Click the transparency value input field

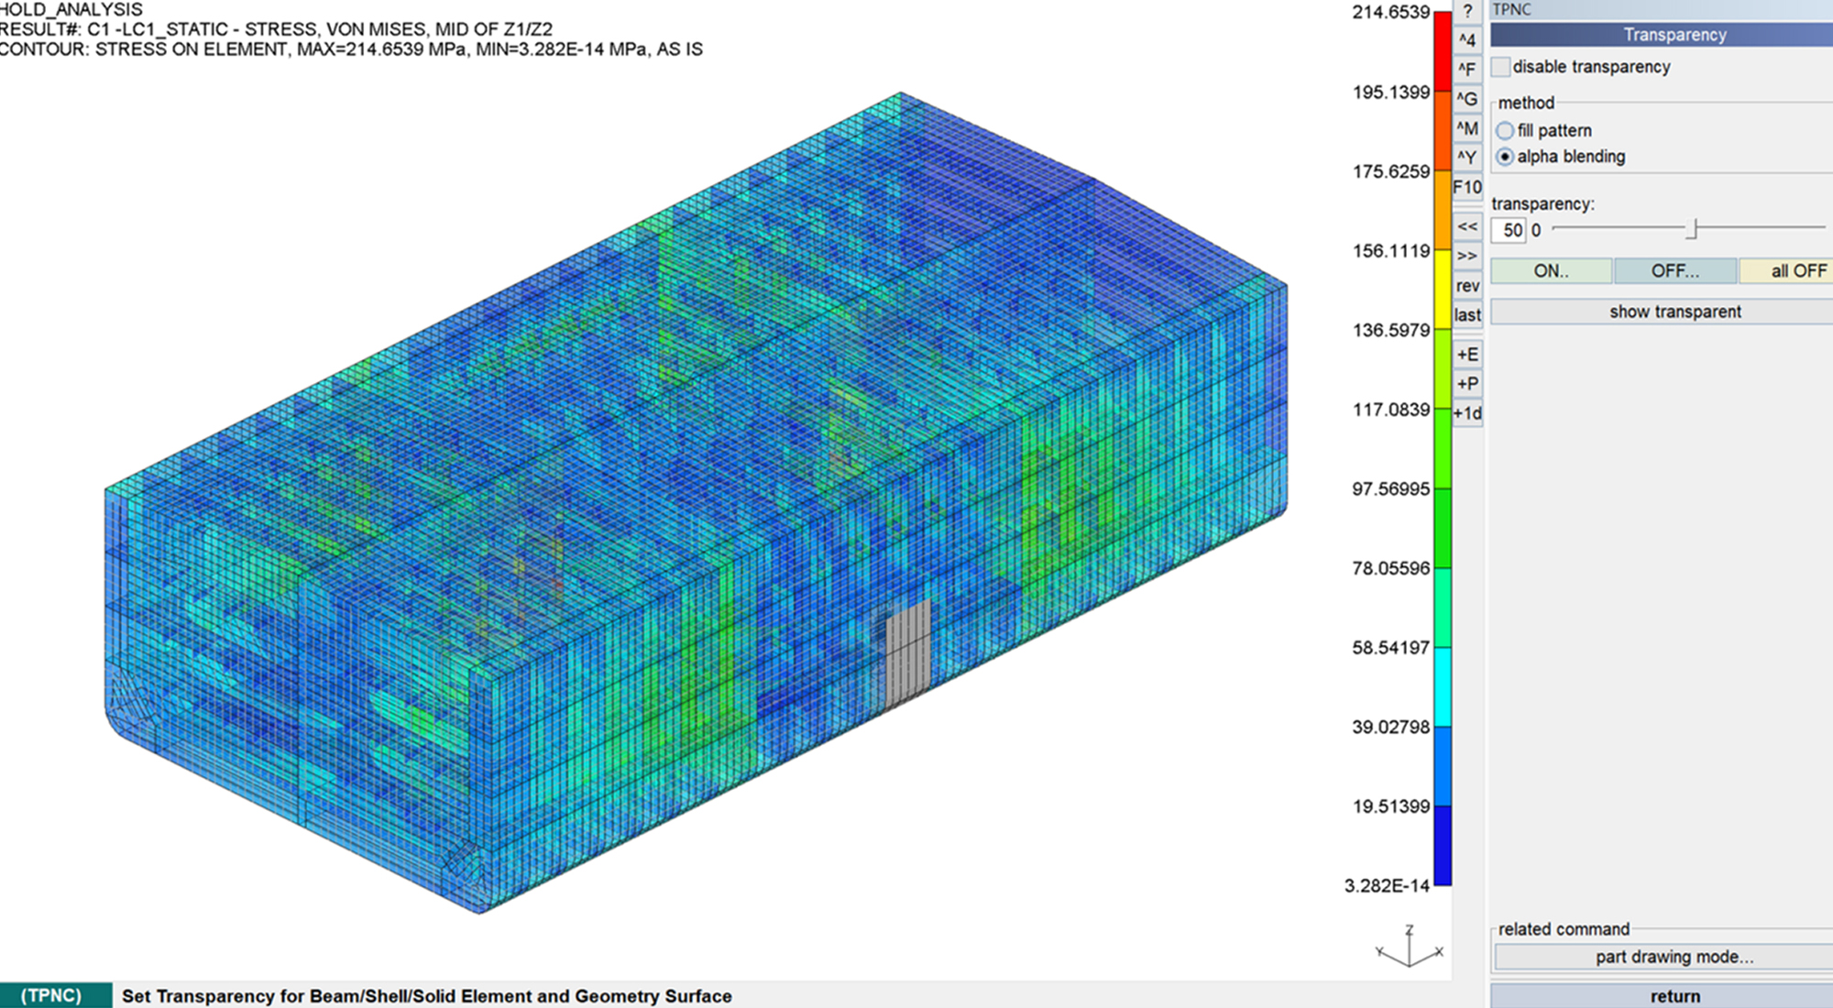tap(1509, 230)
